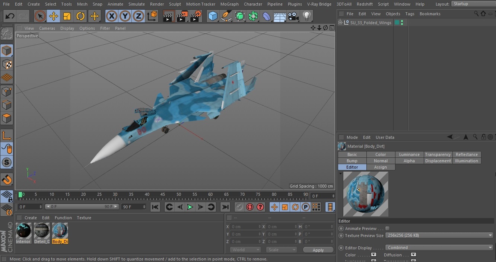Open the Scale coordinate mode dropdown
Image resolution: width=496 pixels, height=262 pixels.
282,250
